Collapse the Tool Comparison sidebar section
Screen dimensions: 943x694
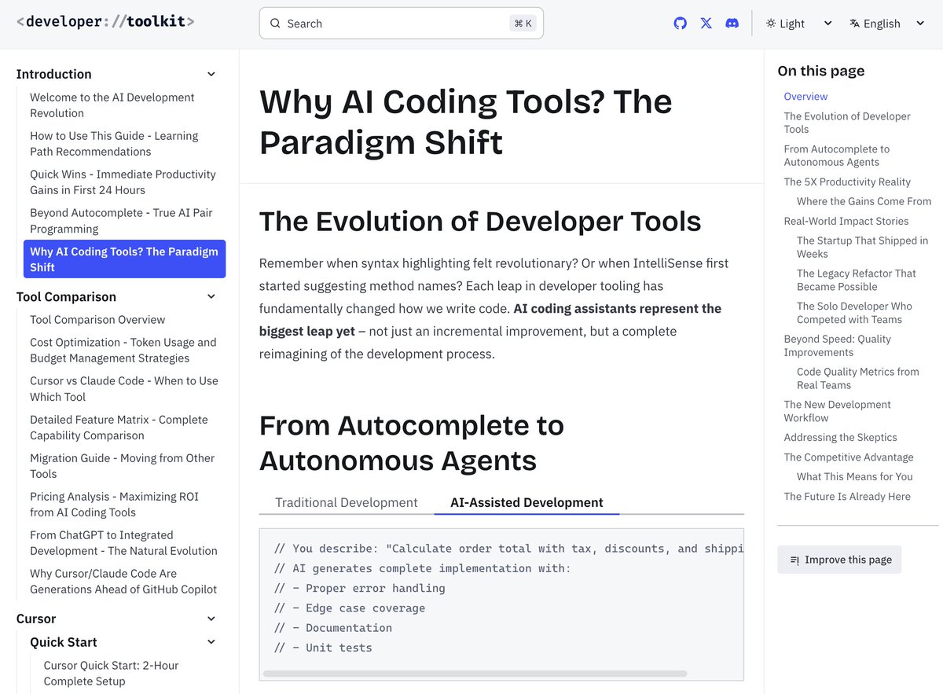click(x=211, y=296)
